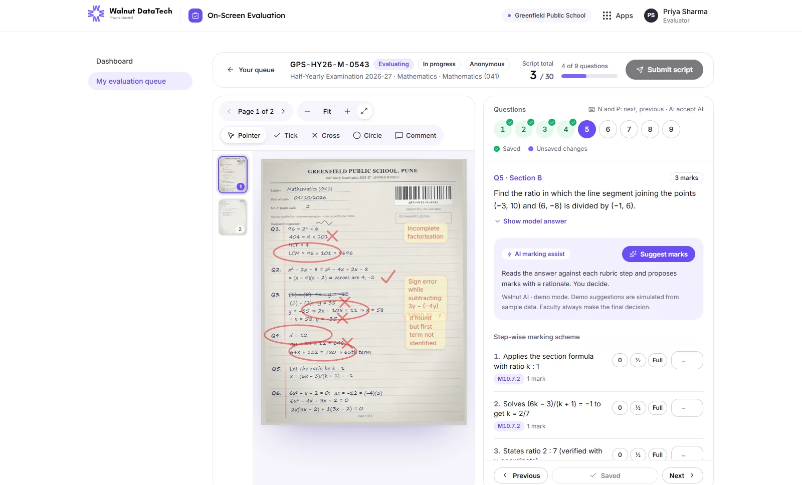Open the Apps grid menu
This screenshot has width=802, height=485.
tap(618, 16)
